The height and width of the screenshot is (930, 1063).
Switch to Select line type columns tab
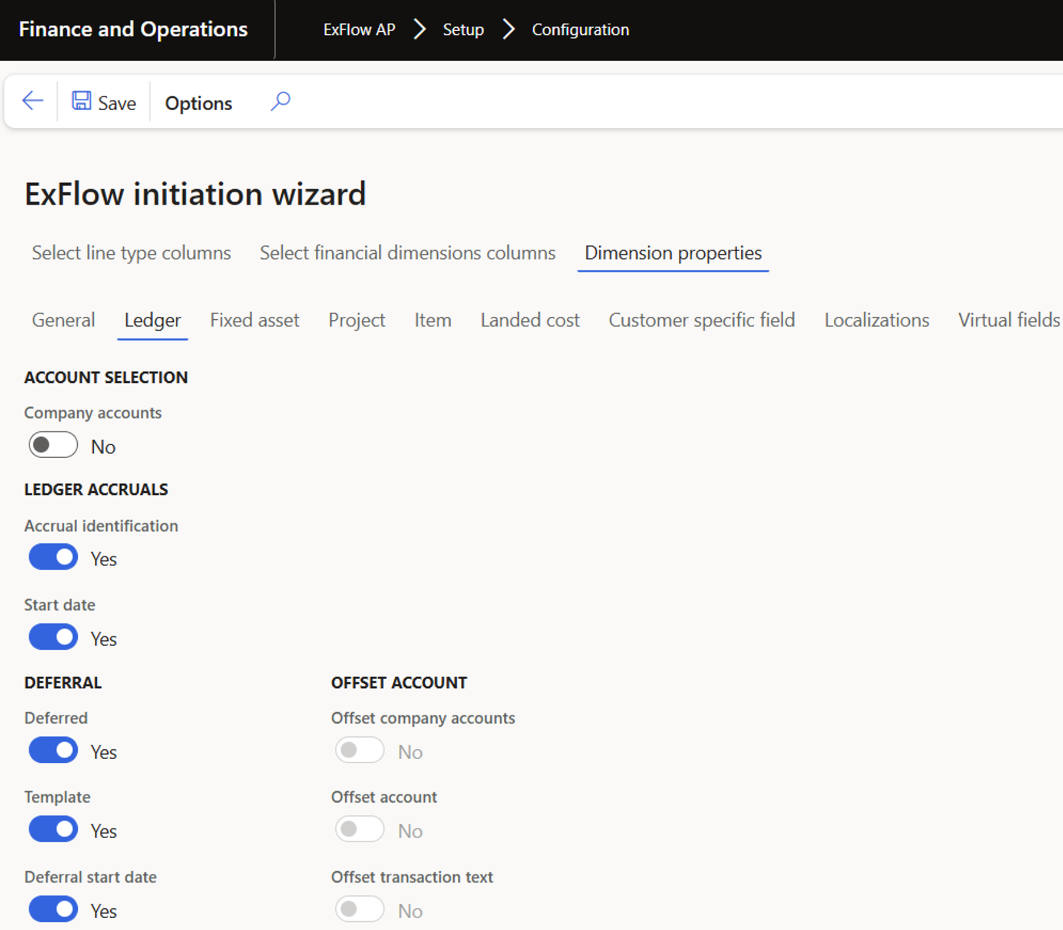(x=131, y=253)
